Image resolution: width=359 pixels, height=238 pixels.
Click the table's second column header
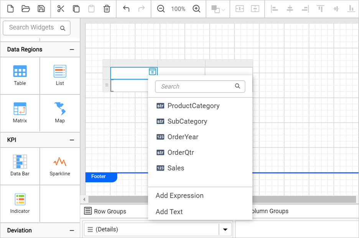(181, 63)
